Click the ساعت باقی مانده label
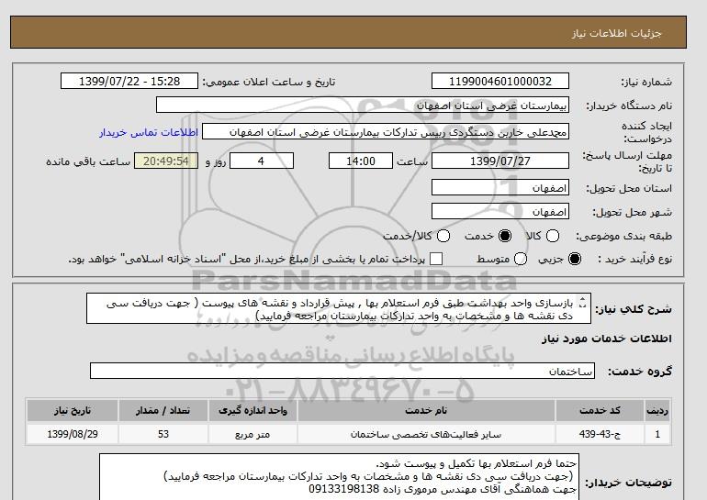 pyautogui.click(x=88, y=161)
